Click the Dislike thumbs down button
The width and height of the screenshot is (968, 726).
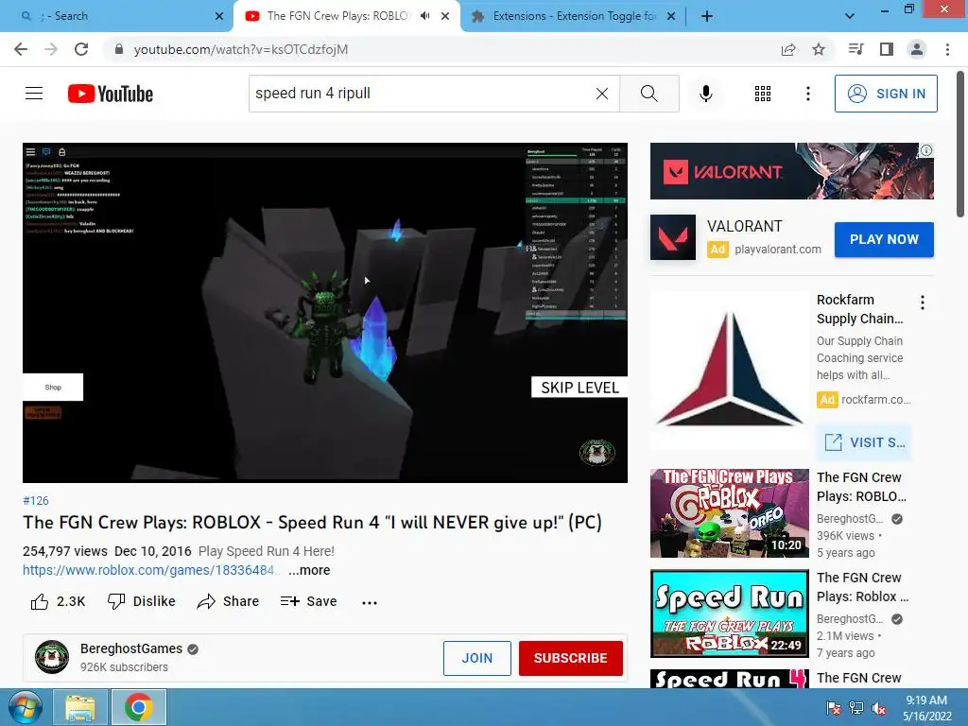[x=142, y=601]
